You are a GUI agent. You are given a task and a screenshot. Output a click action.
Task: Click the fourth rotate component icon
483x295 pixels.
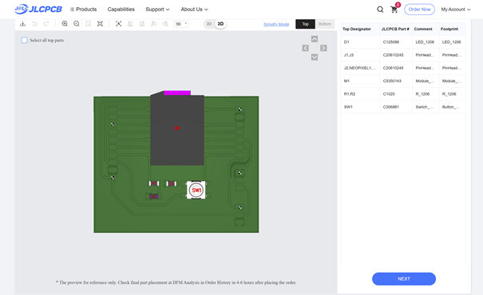pos(165,24)
